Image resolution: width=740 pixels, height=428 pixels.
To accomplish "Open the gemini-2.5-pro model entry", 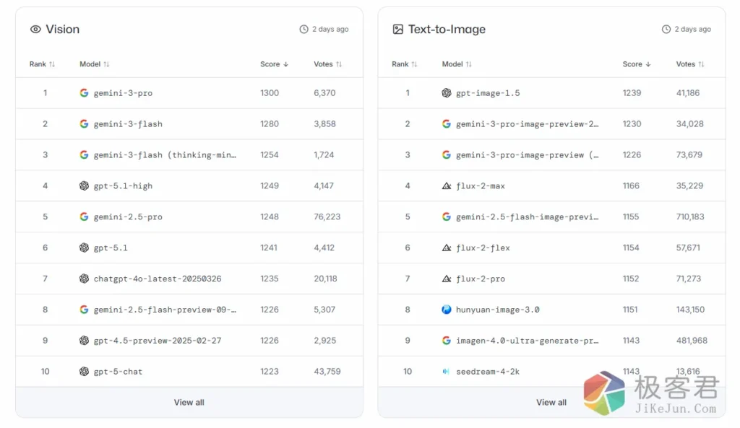I will click(128, 217).
